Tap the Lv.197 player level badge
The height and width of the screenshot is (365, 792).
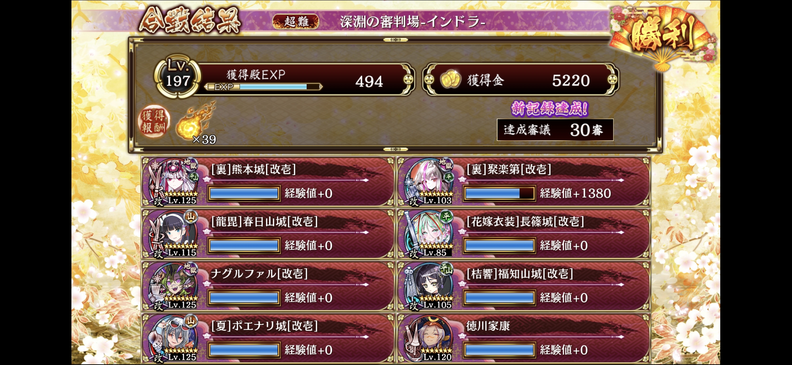pyautogui.click(x=178, y=77)
